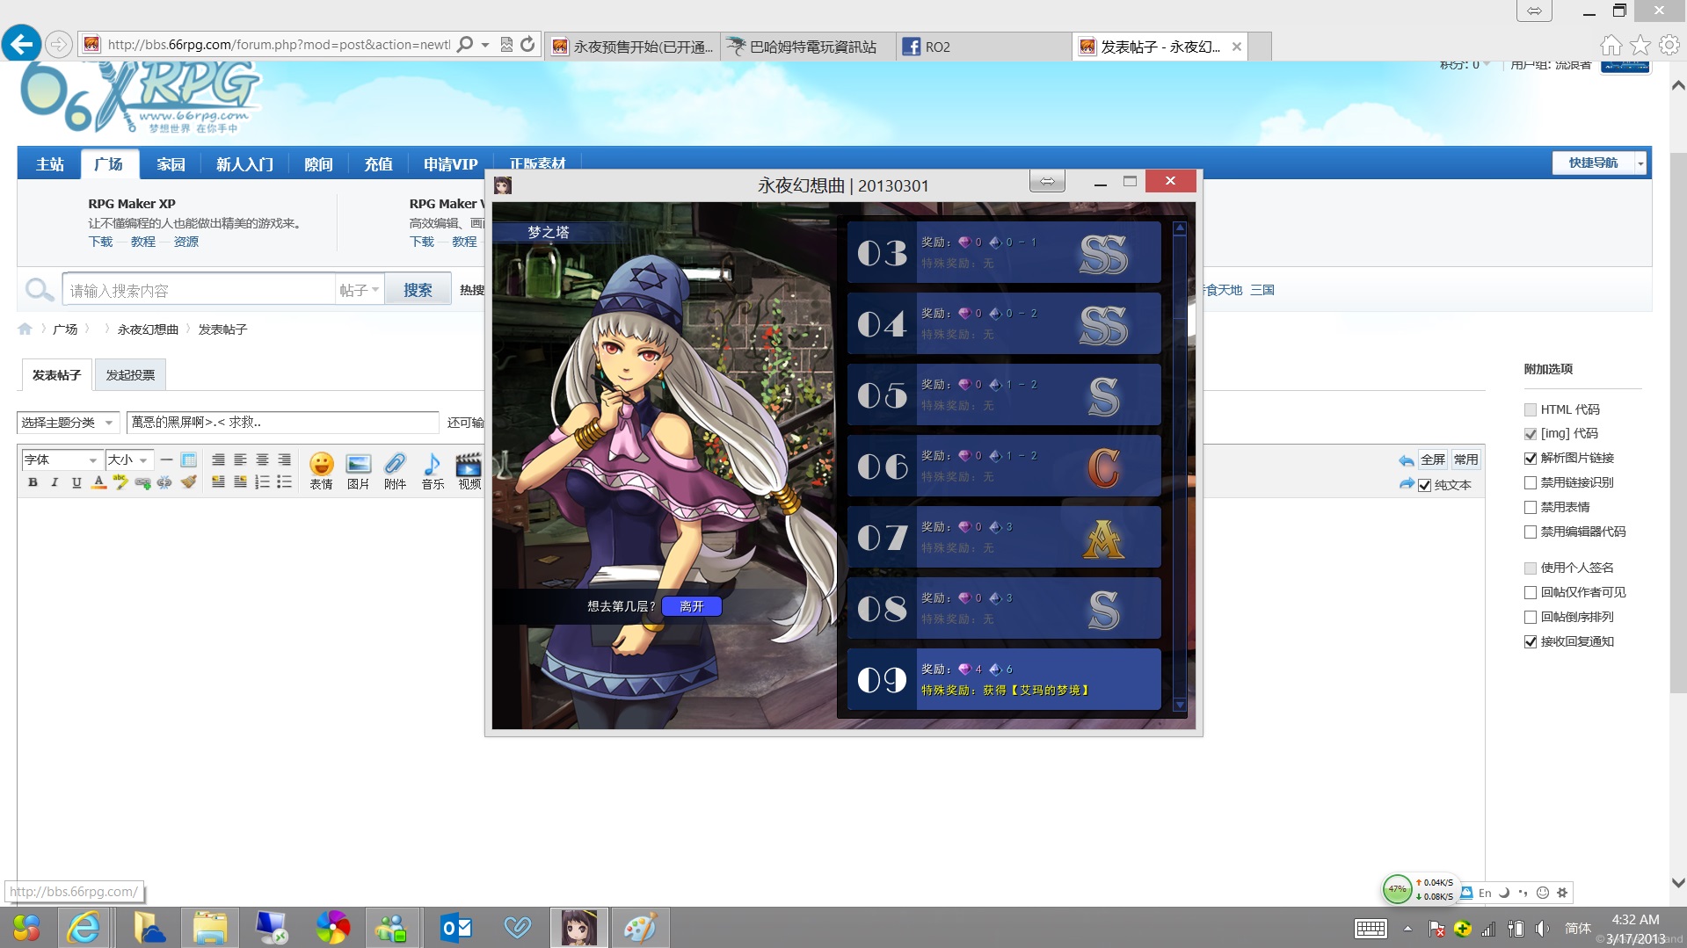
Task: Open browser favorites star icon
Action: point(1640,45)
